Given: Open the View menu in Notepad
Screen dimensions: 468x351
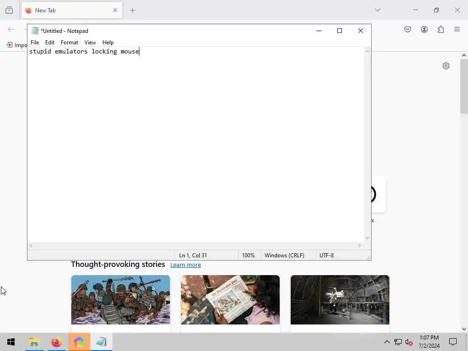Looking at the screenshot, I should point(90,43).
